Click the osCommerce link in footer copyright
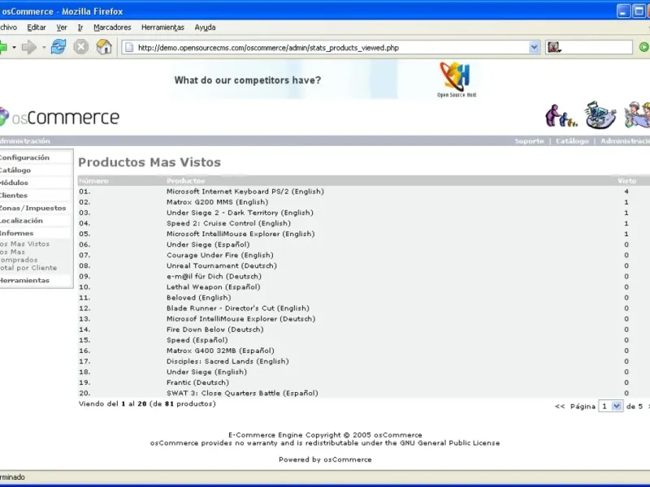 398,435
